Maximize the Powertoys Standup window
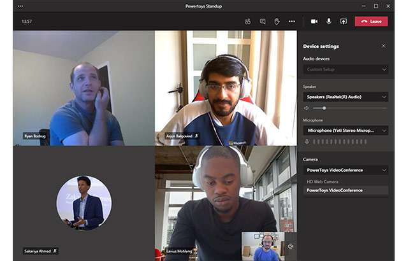 pyautogui.click(x=375, y=6)
